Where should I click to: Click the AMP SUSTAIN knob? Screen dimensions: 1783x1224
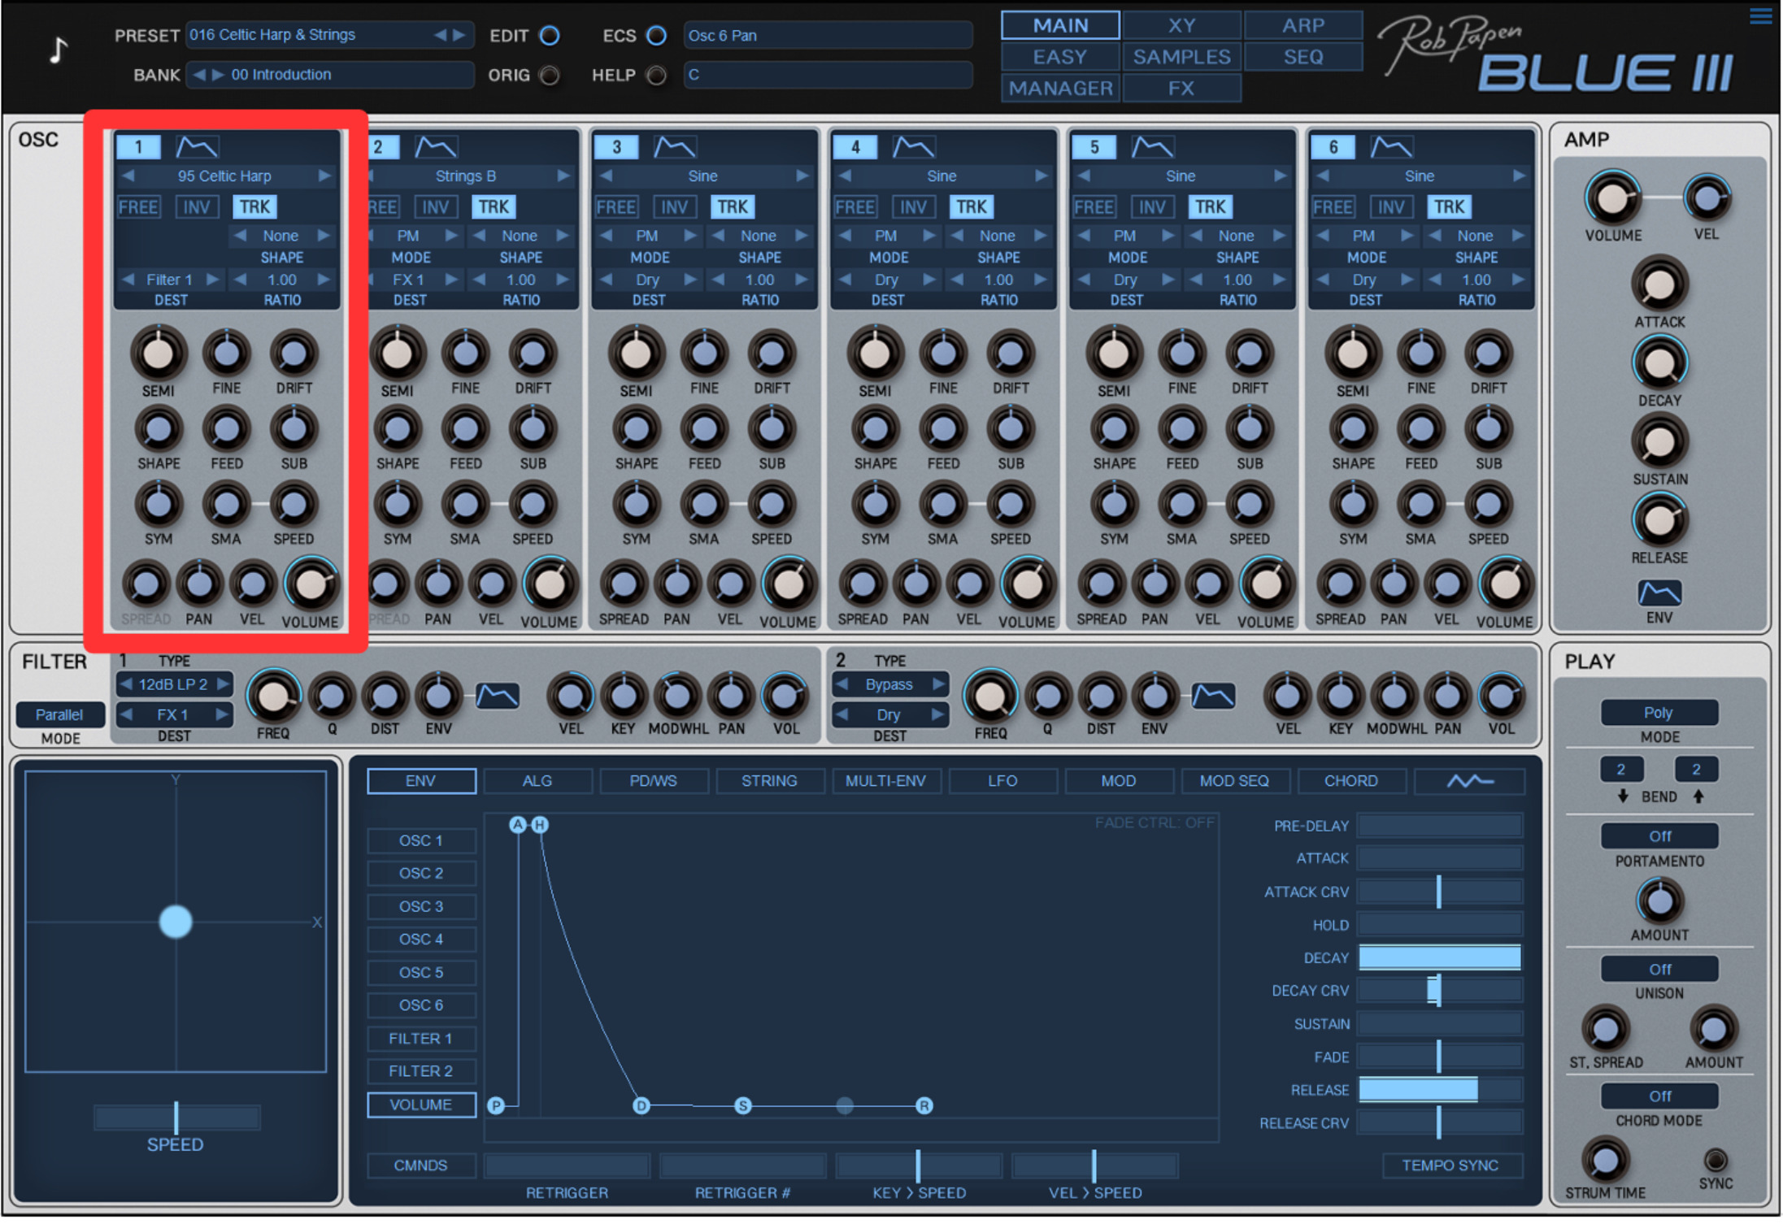[x=1659, y=442]
